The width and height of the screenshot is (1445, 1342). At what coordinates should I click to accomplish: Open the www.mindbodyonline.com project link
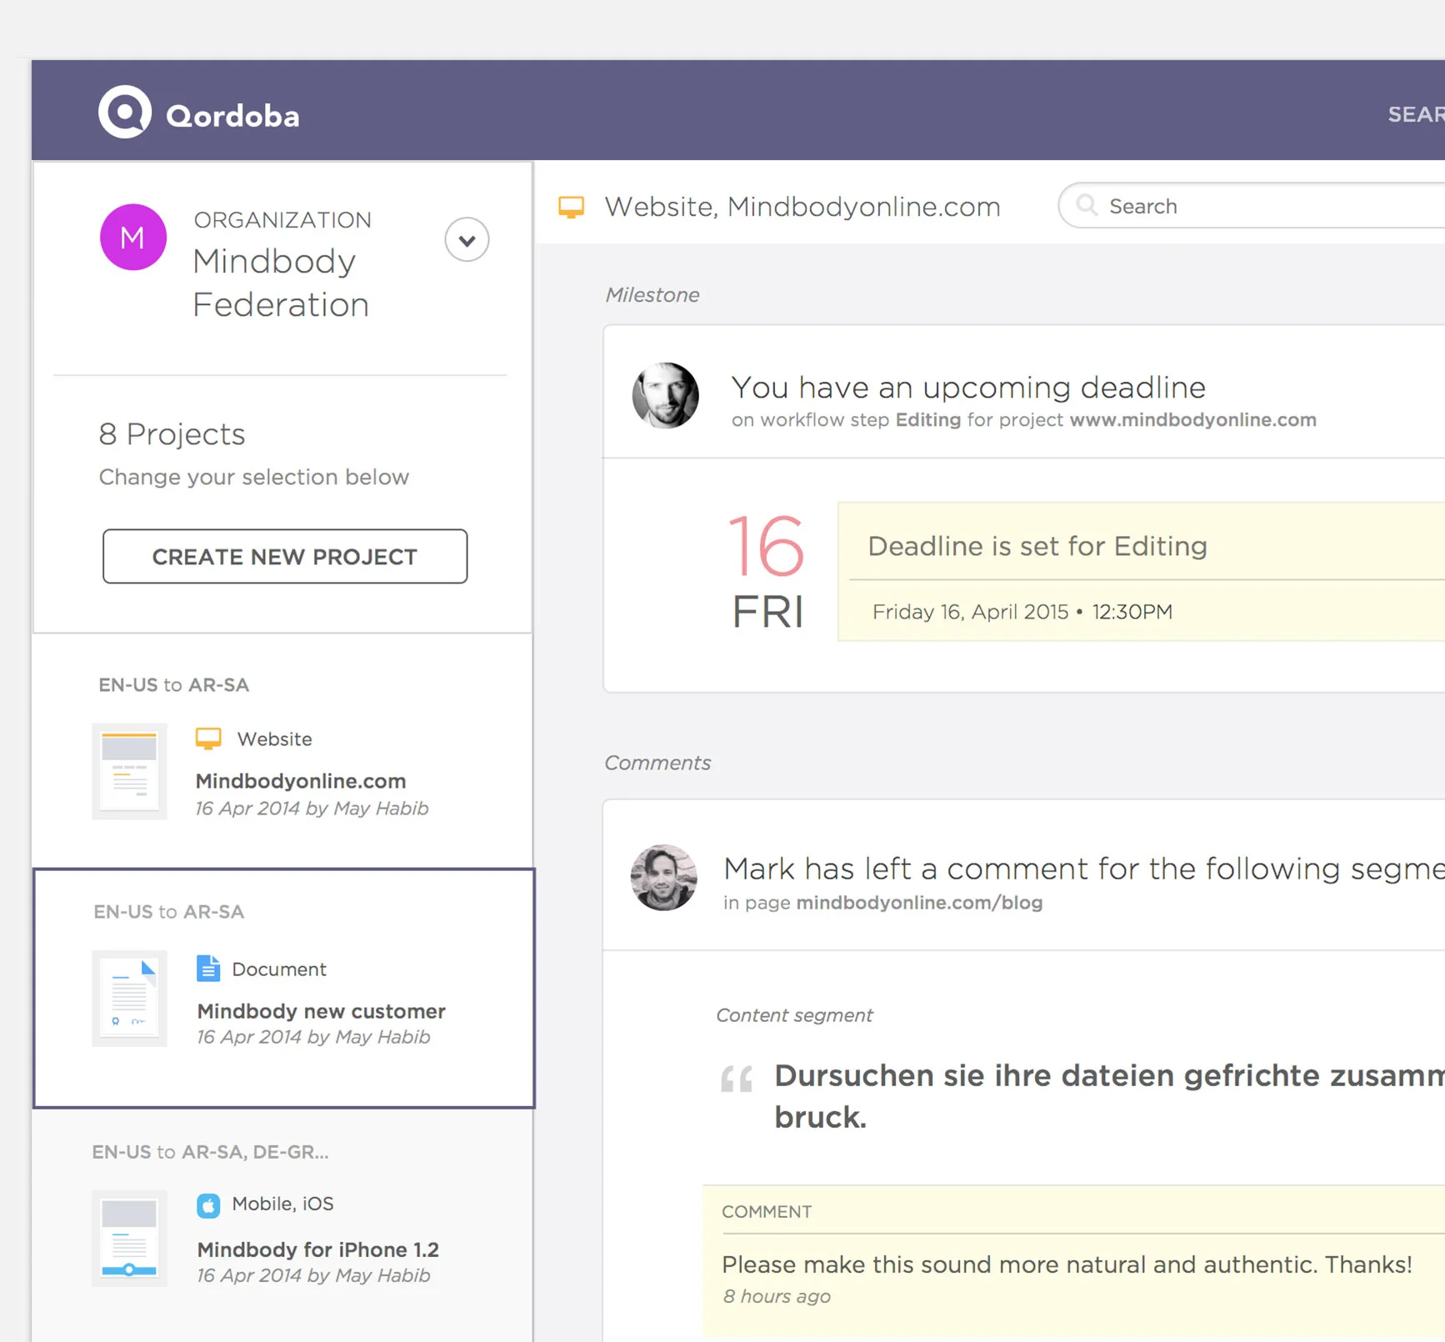click(1192, 420)
